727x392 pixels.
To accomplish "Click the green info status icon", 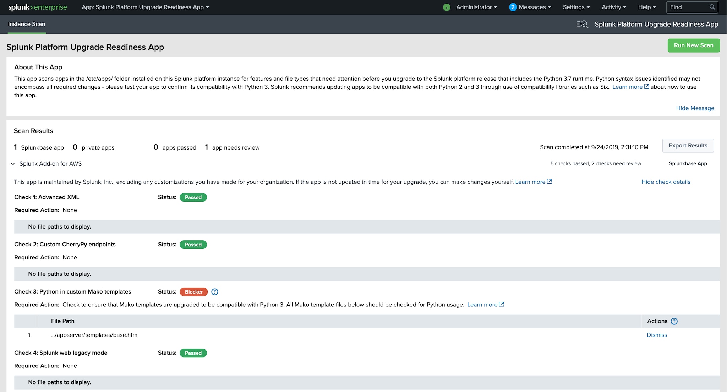I will coord(447,7).
